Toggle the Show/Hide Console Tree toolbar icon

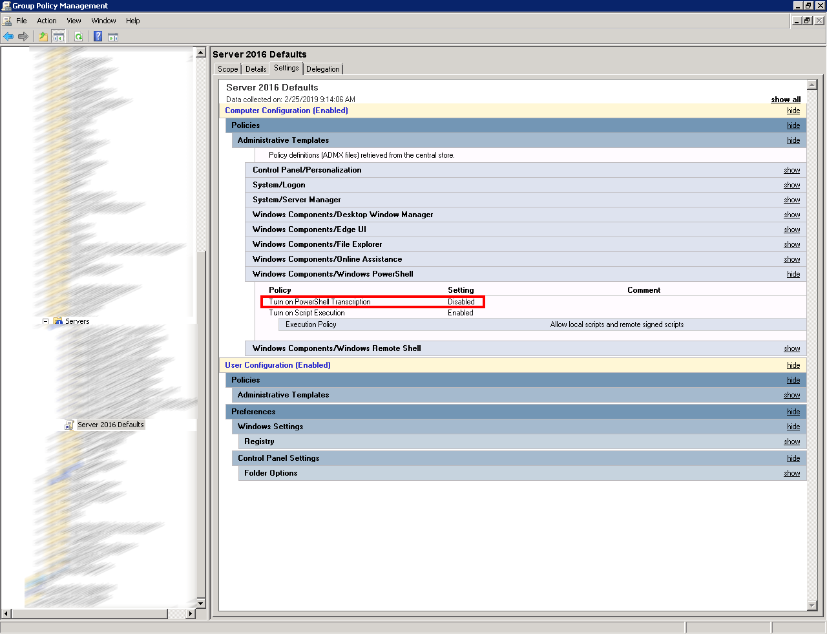(x=58, y=36)
